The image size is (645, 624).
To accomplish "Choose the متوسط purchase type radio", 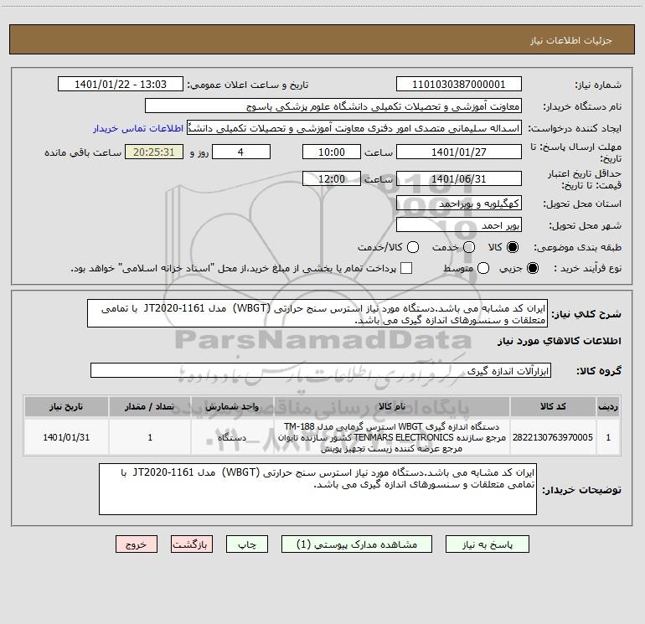I will click(483, 268).
